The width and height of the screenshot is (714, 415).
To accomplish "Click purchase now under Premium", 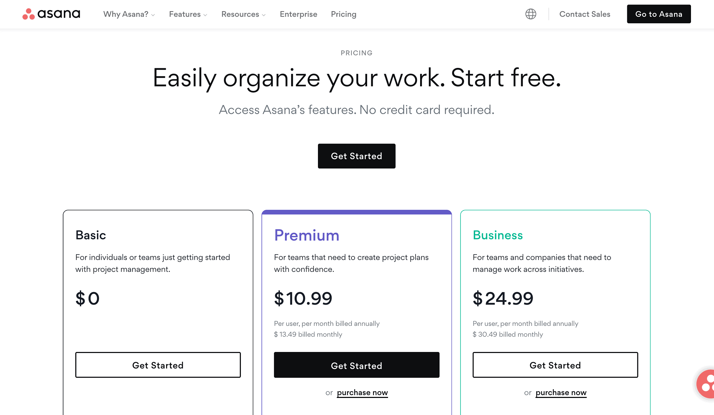I will (362, 393).
